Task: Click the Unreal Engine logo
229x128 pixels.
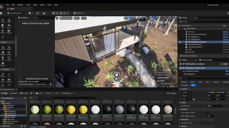Action: (1, 7)
